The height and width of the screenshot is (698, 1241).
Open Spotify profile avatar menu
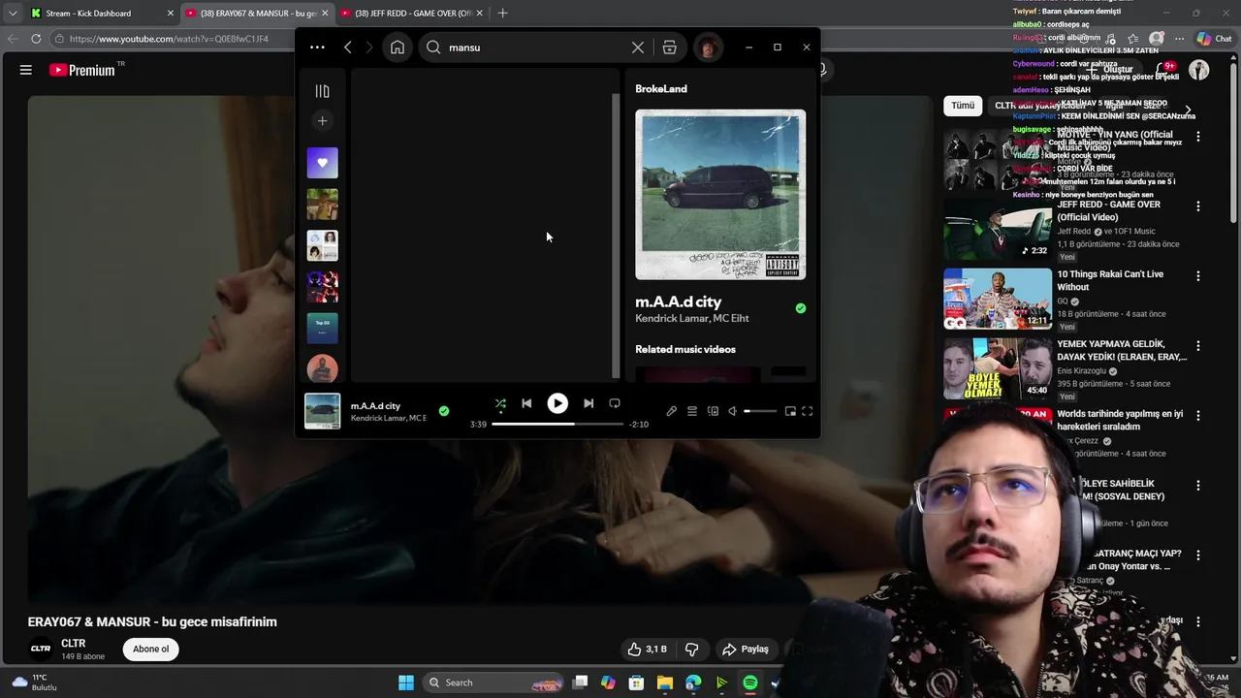pos(708,48)
